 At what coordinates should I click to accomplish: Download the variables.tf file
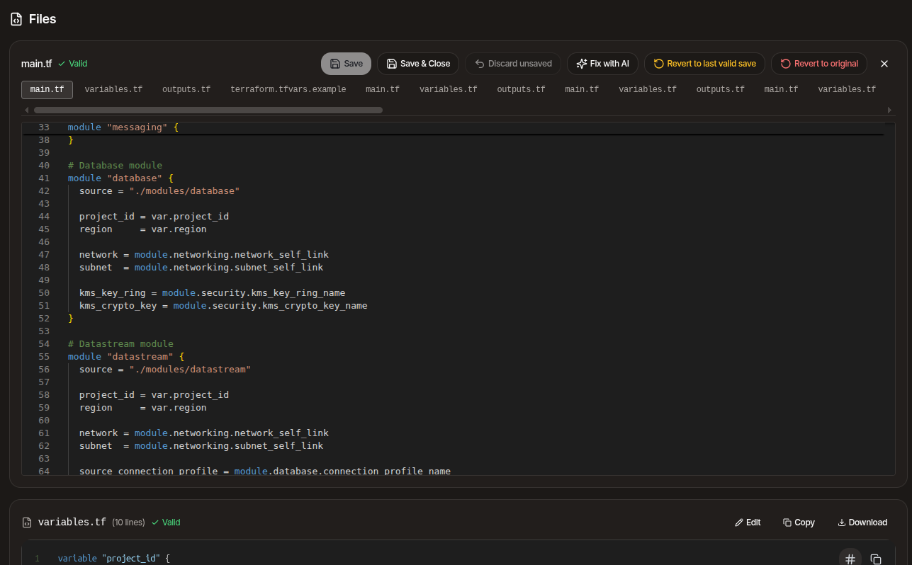tap(862, 523)
